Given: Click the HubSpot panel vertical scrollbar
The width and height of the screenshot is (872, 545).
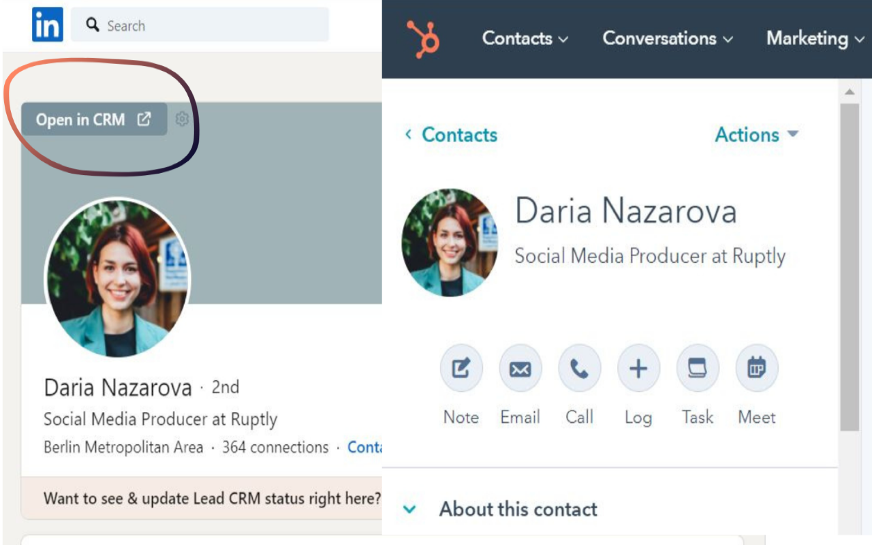Looking at the screenshot, I should click(x=849, y=266).
